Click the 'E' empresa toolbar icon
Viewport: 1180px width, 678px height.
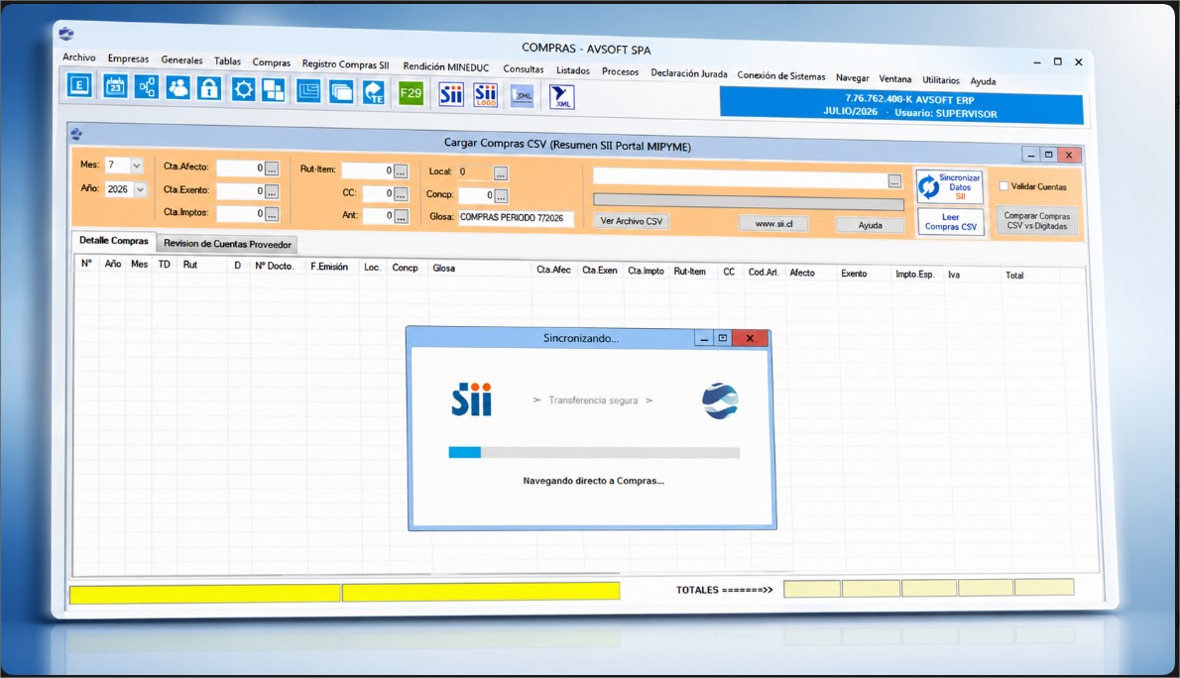pos(79,85)
